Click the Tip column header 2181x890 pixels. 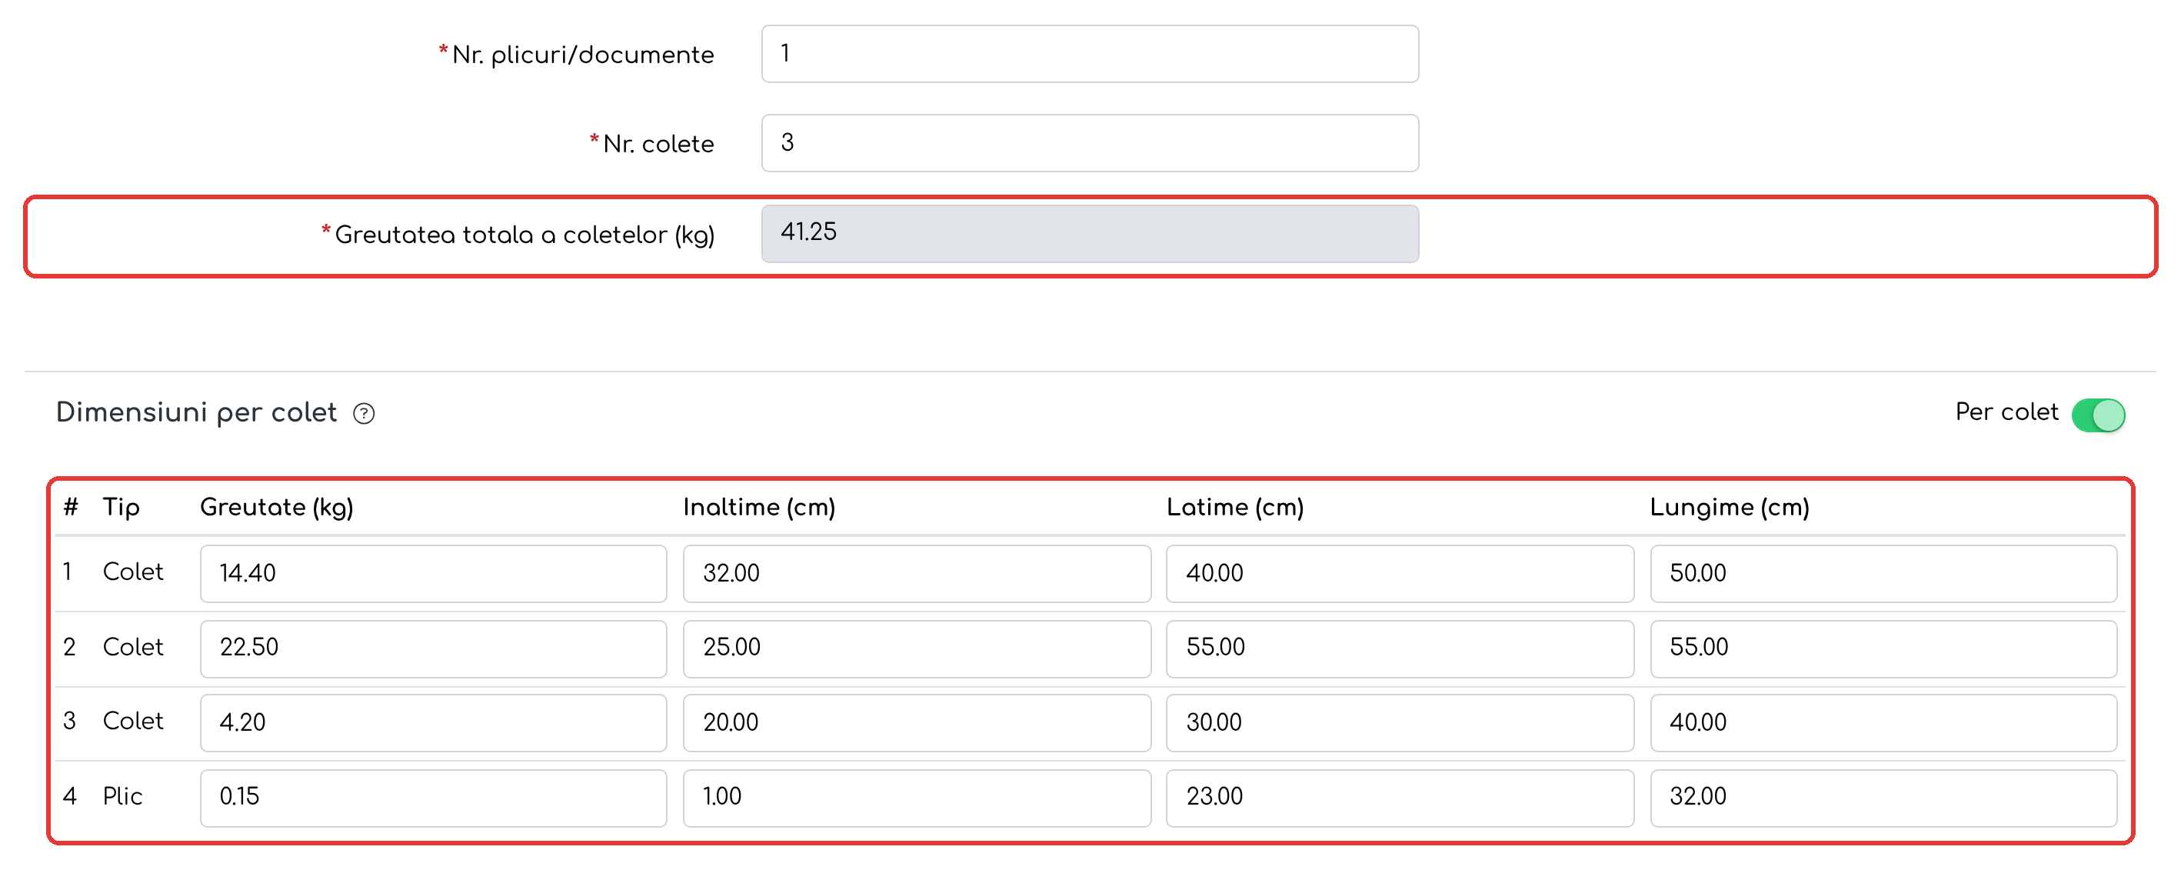pos(121,507)
